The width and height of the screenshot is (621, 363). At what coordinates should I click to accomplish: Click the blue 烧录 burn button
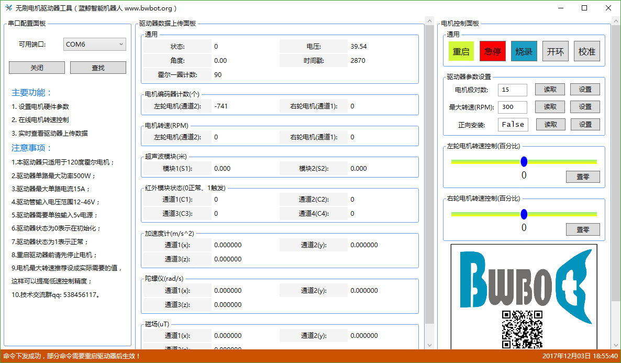coord(524,51)
